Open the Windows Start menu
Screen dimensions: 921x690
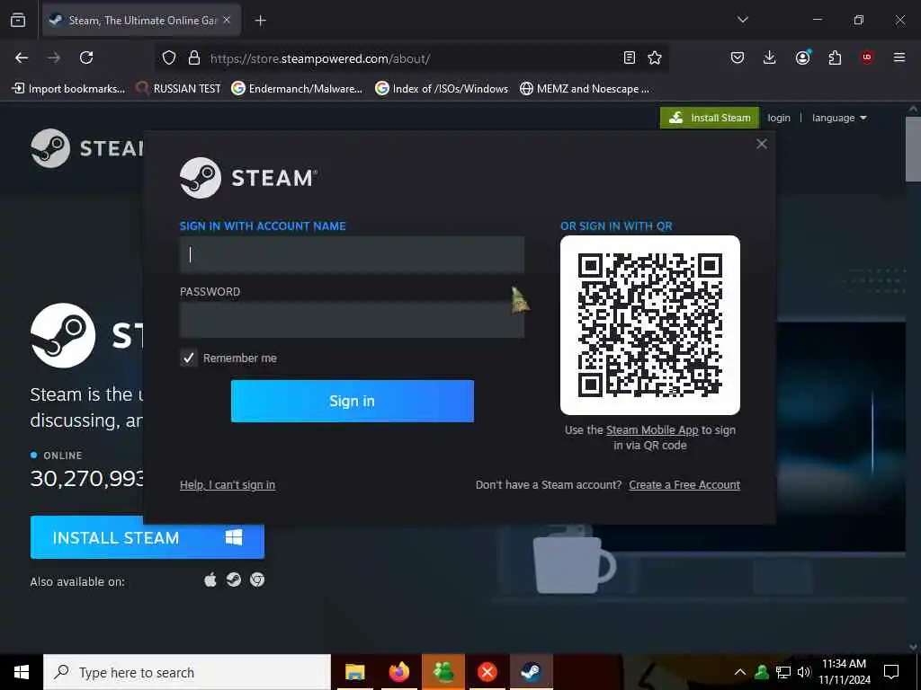pos(22,672)
